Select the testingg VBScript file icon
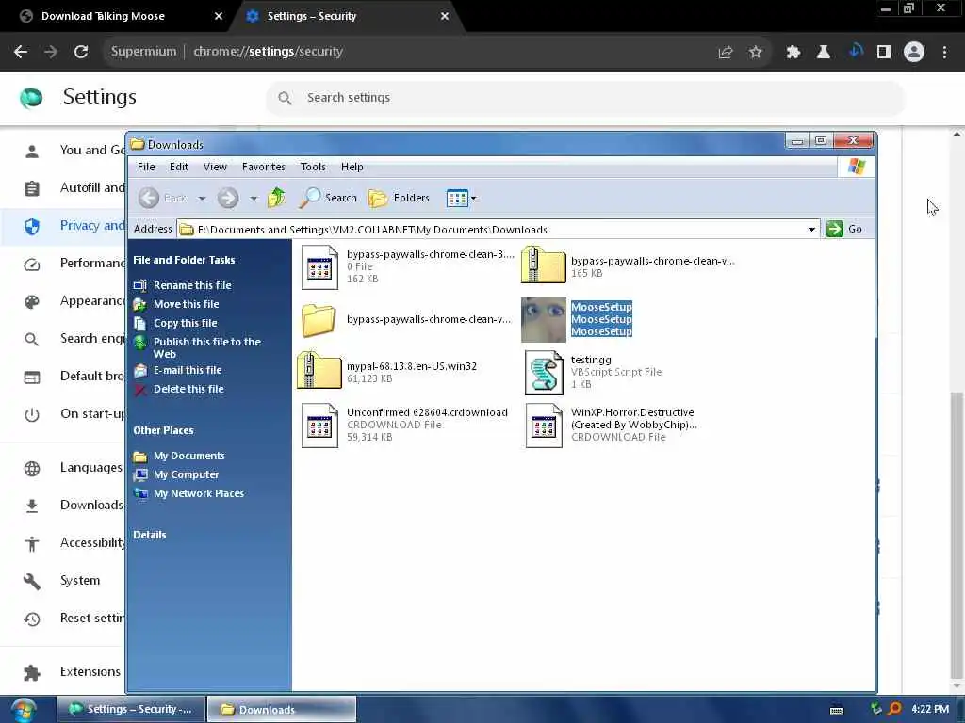The height and width of the screenshot is (723, 965). pos(544,373)
